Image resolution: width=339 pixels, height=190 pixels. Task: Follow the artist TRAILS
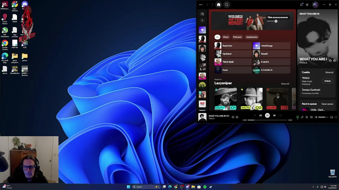click(328, 81)
